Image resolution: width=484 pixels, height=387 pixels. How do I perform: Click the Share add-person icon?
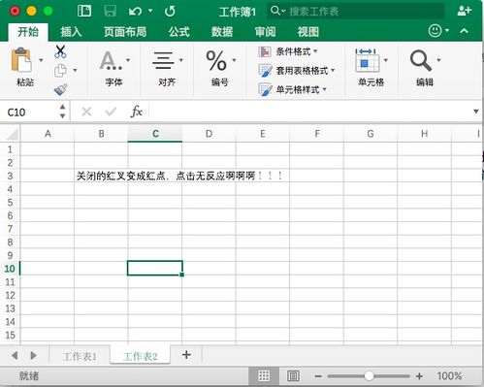[465, 11]
